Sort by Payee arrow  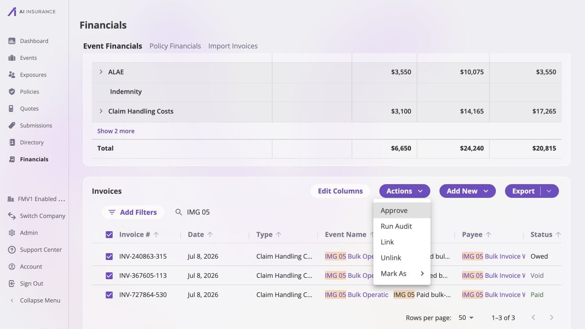click(489, 234)
